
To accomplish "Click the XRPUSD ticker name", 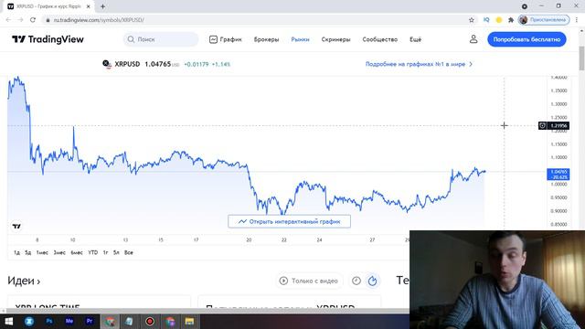I will [x=127, y=64].
